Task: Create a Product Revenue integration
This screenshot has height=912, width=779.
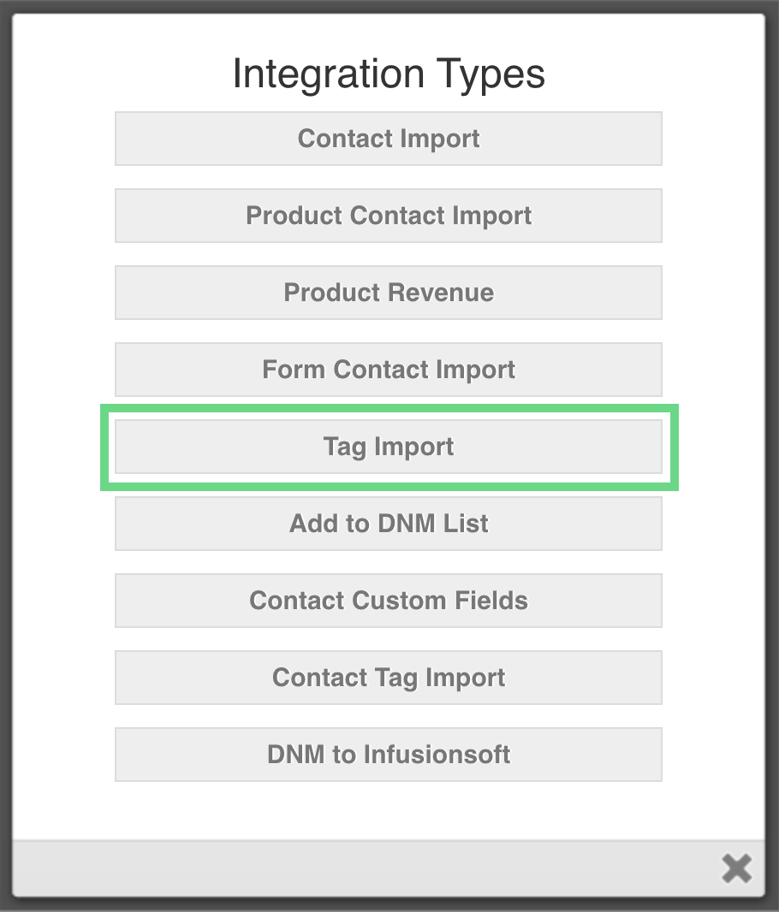Action: (389, 293)
